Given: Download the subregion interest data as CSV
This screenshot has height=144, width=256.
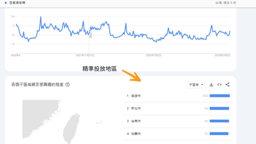Looking at the screenshot, I should (211, 84).
